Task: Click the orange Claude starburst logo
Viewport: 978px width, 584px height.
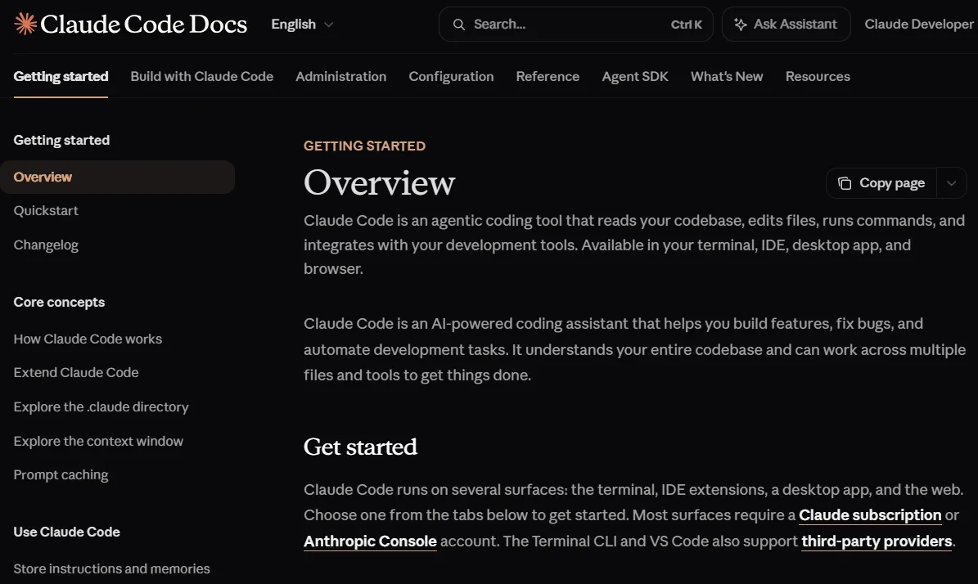Action: 25,24
